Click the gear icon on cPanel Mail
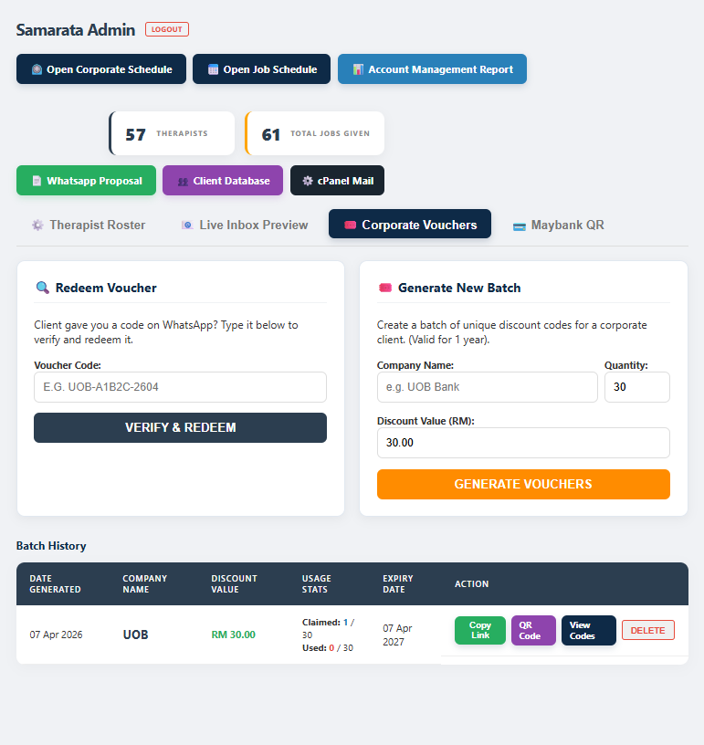This screenshot has height=745, width=704. (x=307, y=180)
